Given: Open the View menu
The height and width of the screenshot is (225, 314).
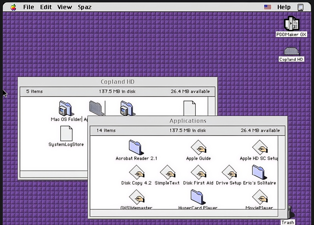Looking at the screenshot, I should (65, 7).
